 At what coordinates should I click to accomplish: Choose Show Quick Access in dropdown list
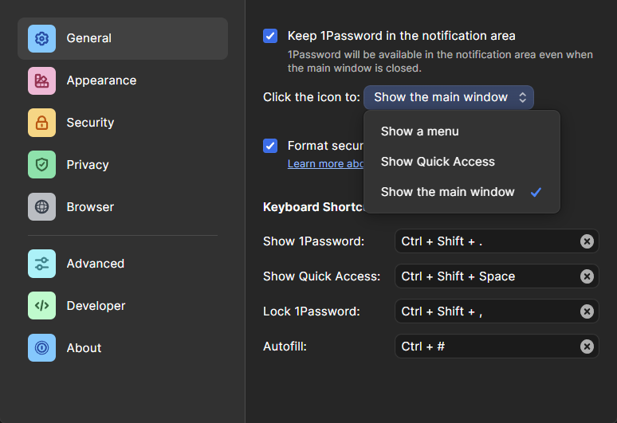[462, 162]
